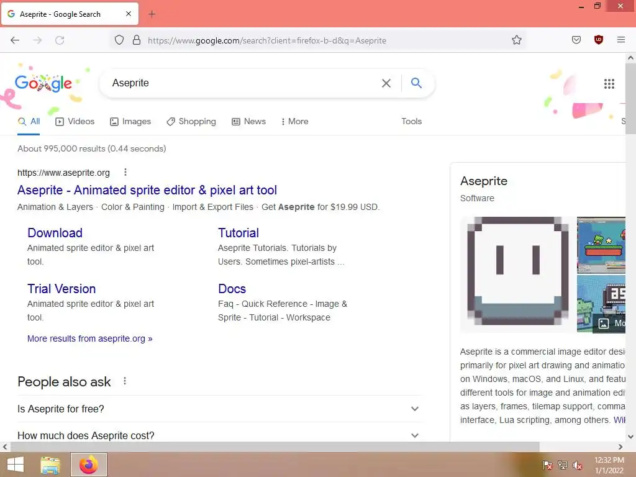Click the Google doodle logo
Viewport: 636px width, 477px height.
click(43, 84)
